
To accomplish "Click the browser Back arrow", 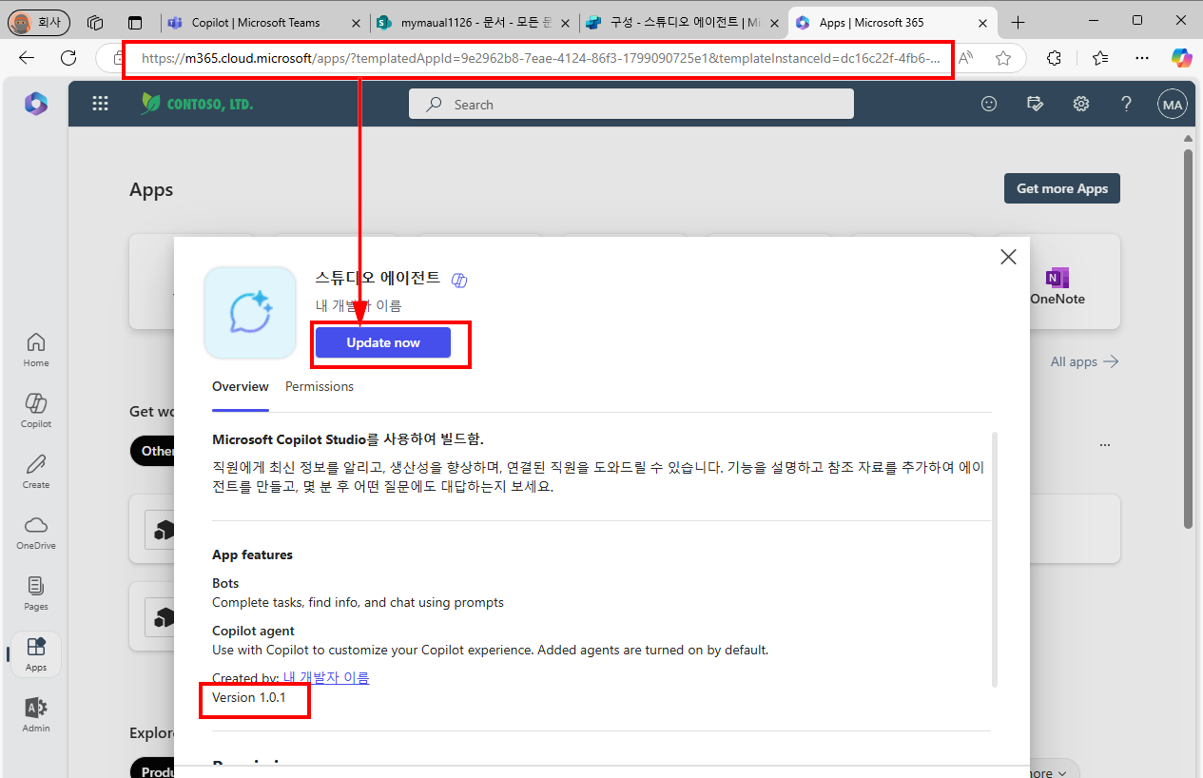I will coord(27,58).
